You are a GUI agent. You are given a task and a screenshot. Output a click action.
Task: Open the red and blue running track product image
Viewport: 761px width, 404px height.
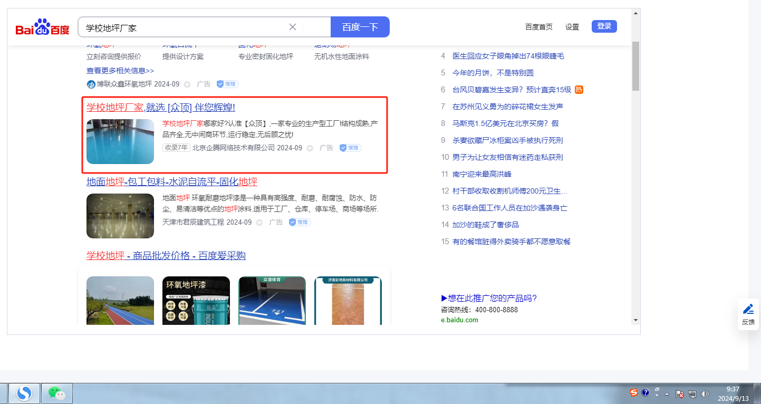tap(120, 301)
